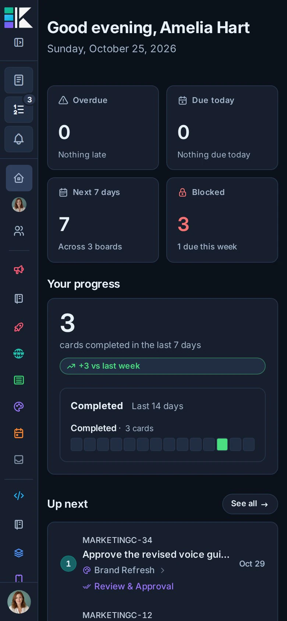Toggle the sidebar collapse icon
The image size is (287, 621).
[x=19, y=42]
